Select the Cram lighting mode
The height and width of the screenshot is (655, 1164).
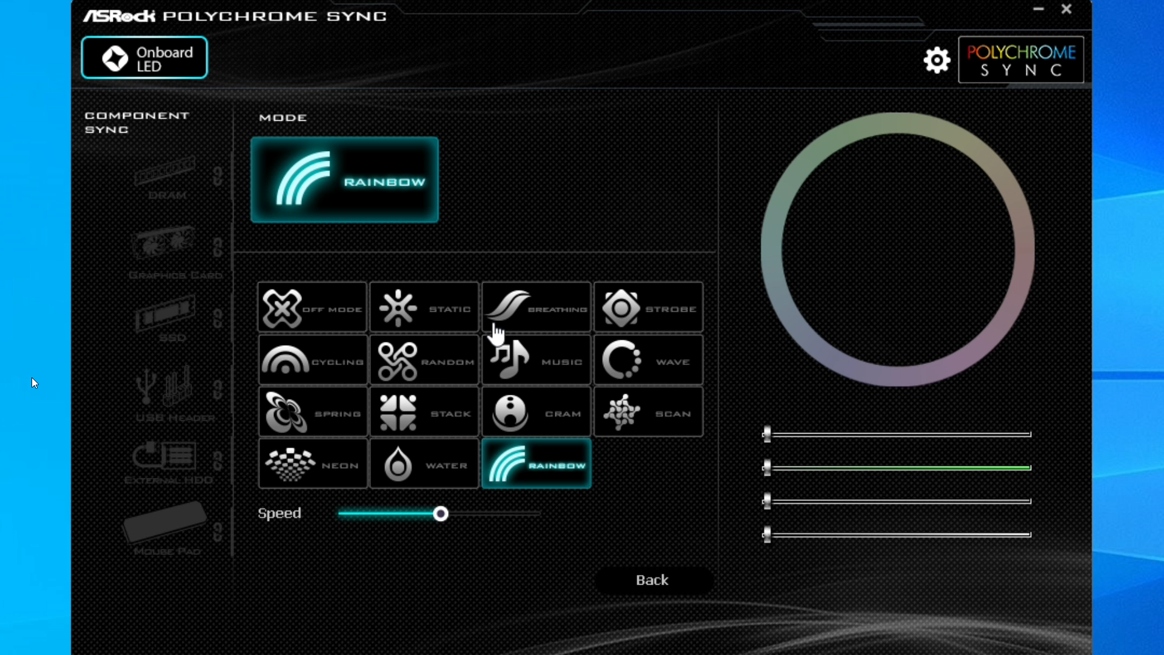click(537, 412)
